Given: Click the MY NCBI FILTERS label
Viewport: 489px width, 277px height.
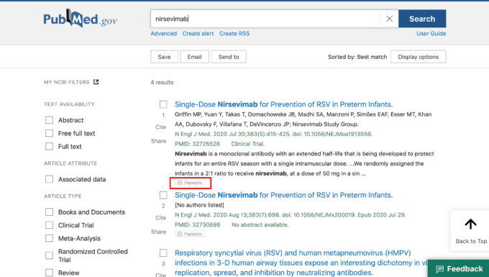Looking at the screenshot, I should coord(66,82).
